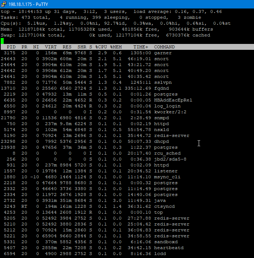This screenshot has width=254, height=258.
Task: Click the '3 zombie' task count
Action: [189, 18]
